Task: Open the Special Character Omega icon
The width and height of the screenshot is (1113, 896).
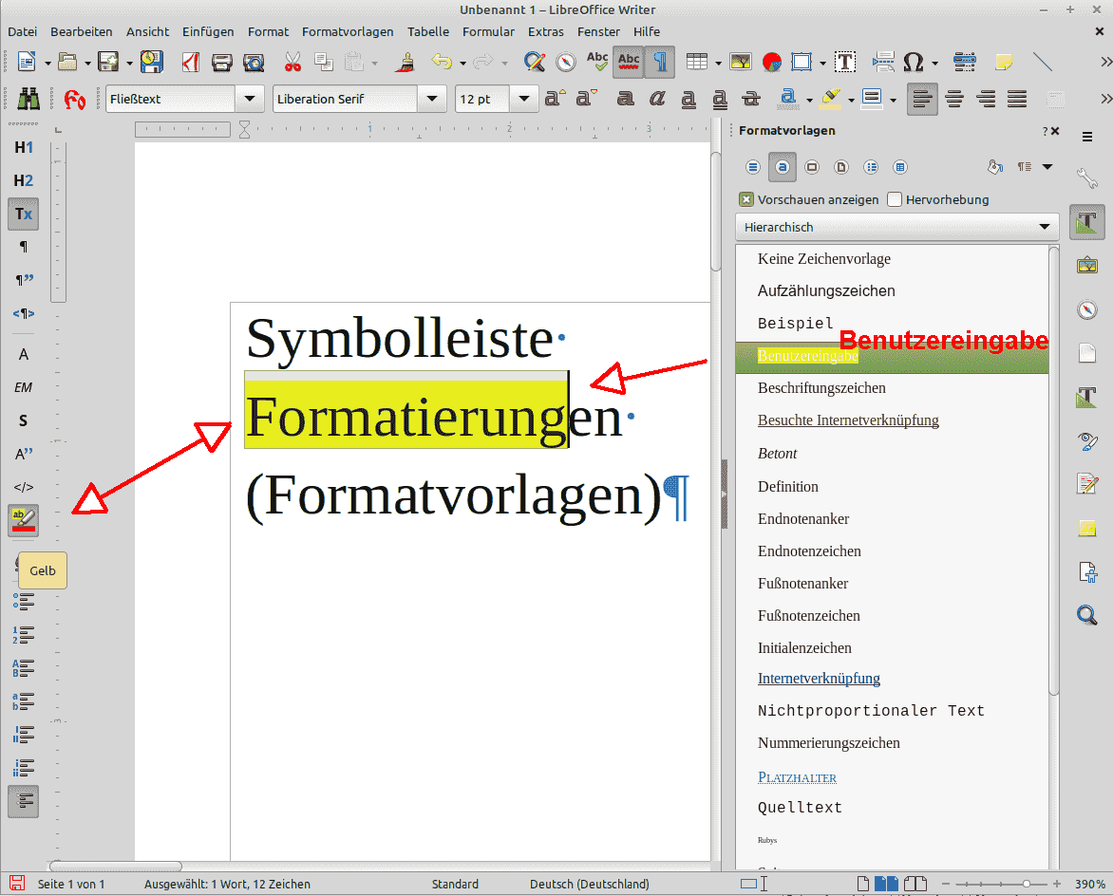Action: (x=913, y=63)
